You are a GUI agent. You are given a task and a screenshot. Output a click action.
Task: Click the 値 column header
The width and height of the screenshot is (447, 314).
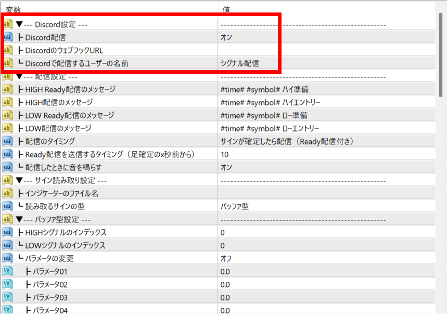click(227, 9)
